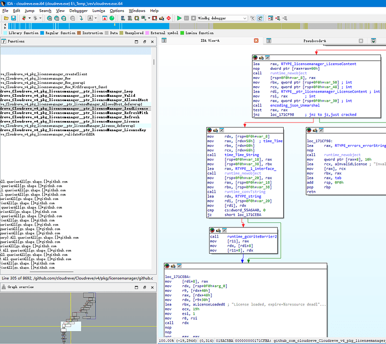Maximize the Functions panel

click(x=136, y=42)
